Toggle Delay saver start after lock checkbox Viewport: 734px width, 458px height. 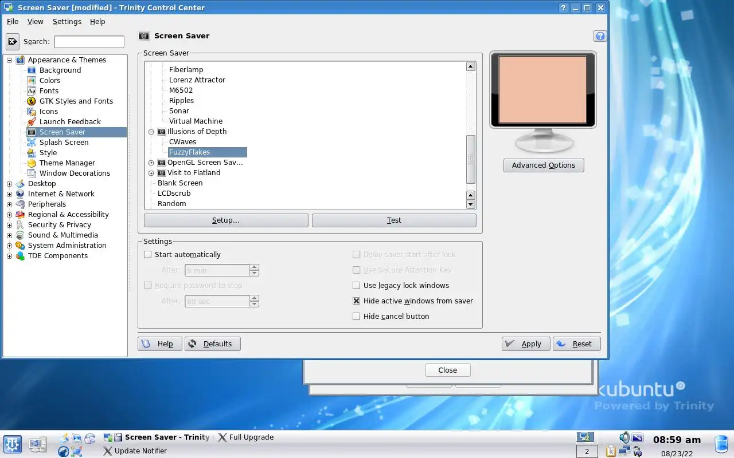357,255
